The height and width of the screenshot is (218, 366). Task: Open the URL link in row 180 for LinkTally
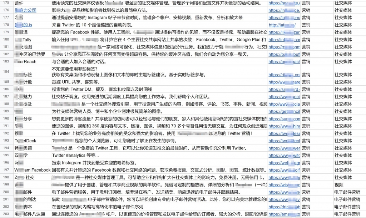click(x=284, y=40)
